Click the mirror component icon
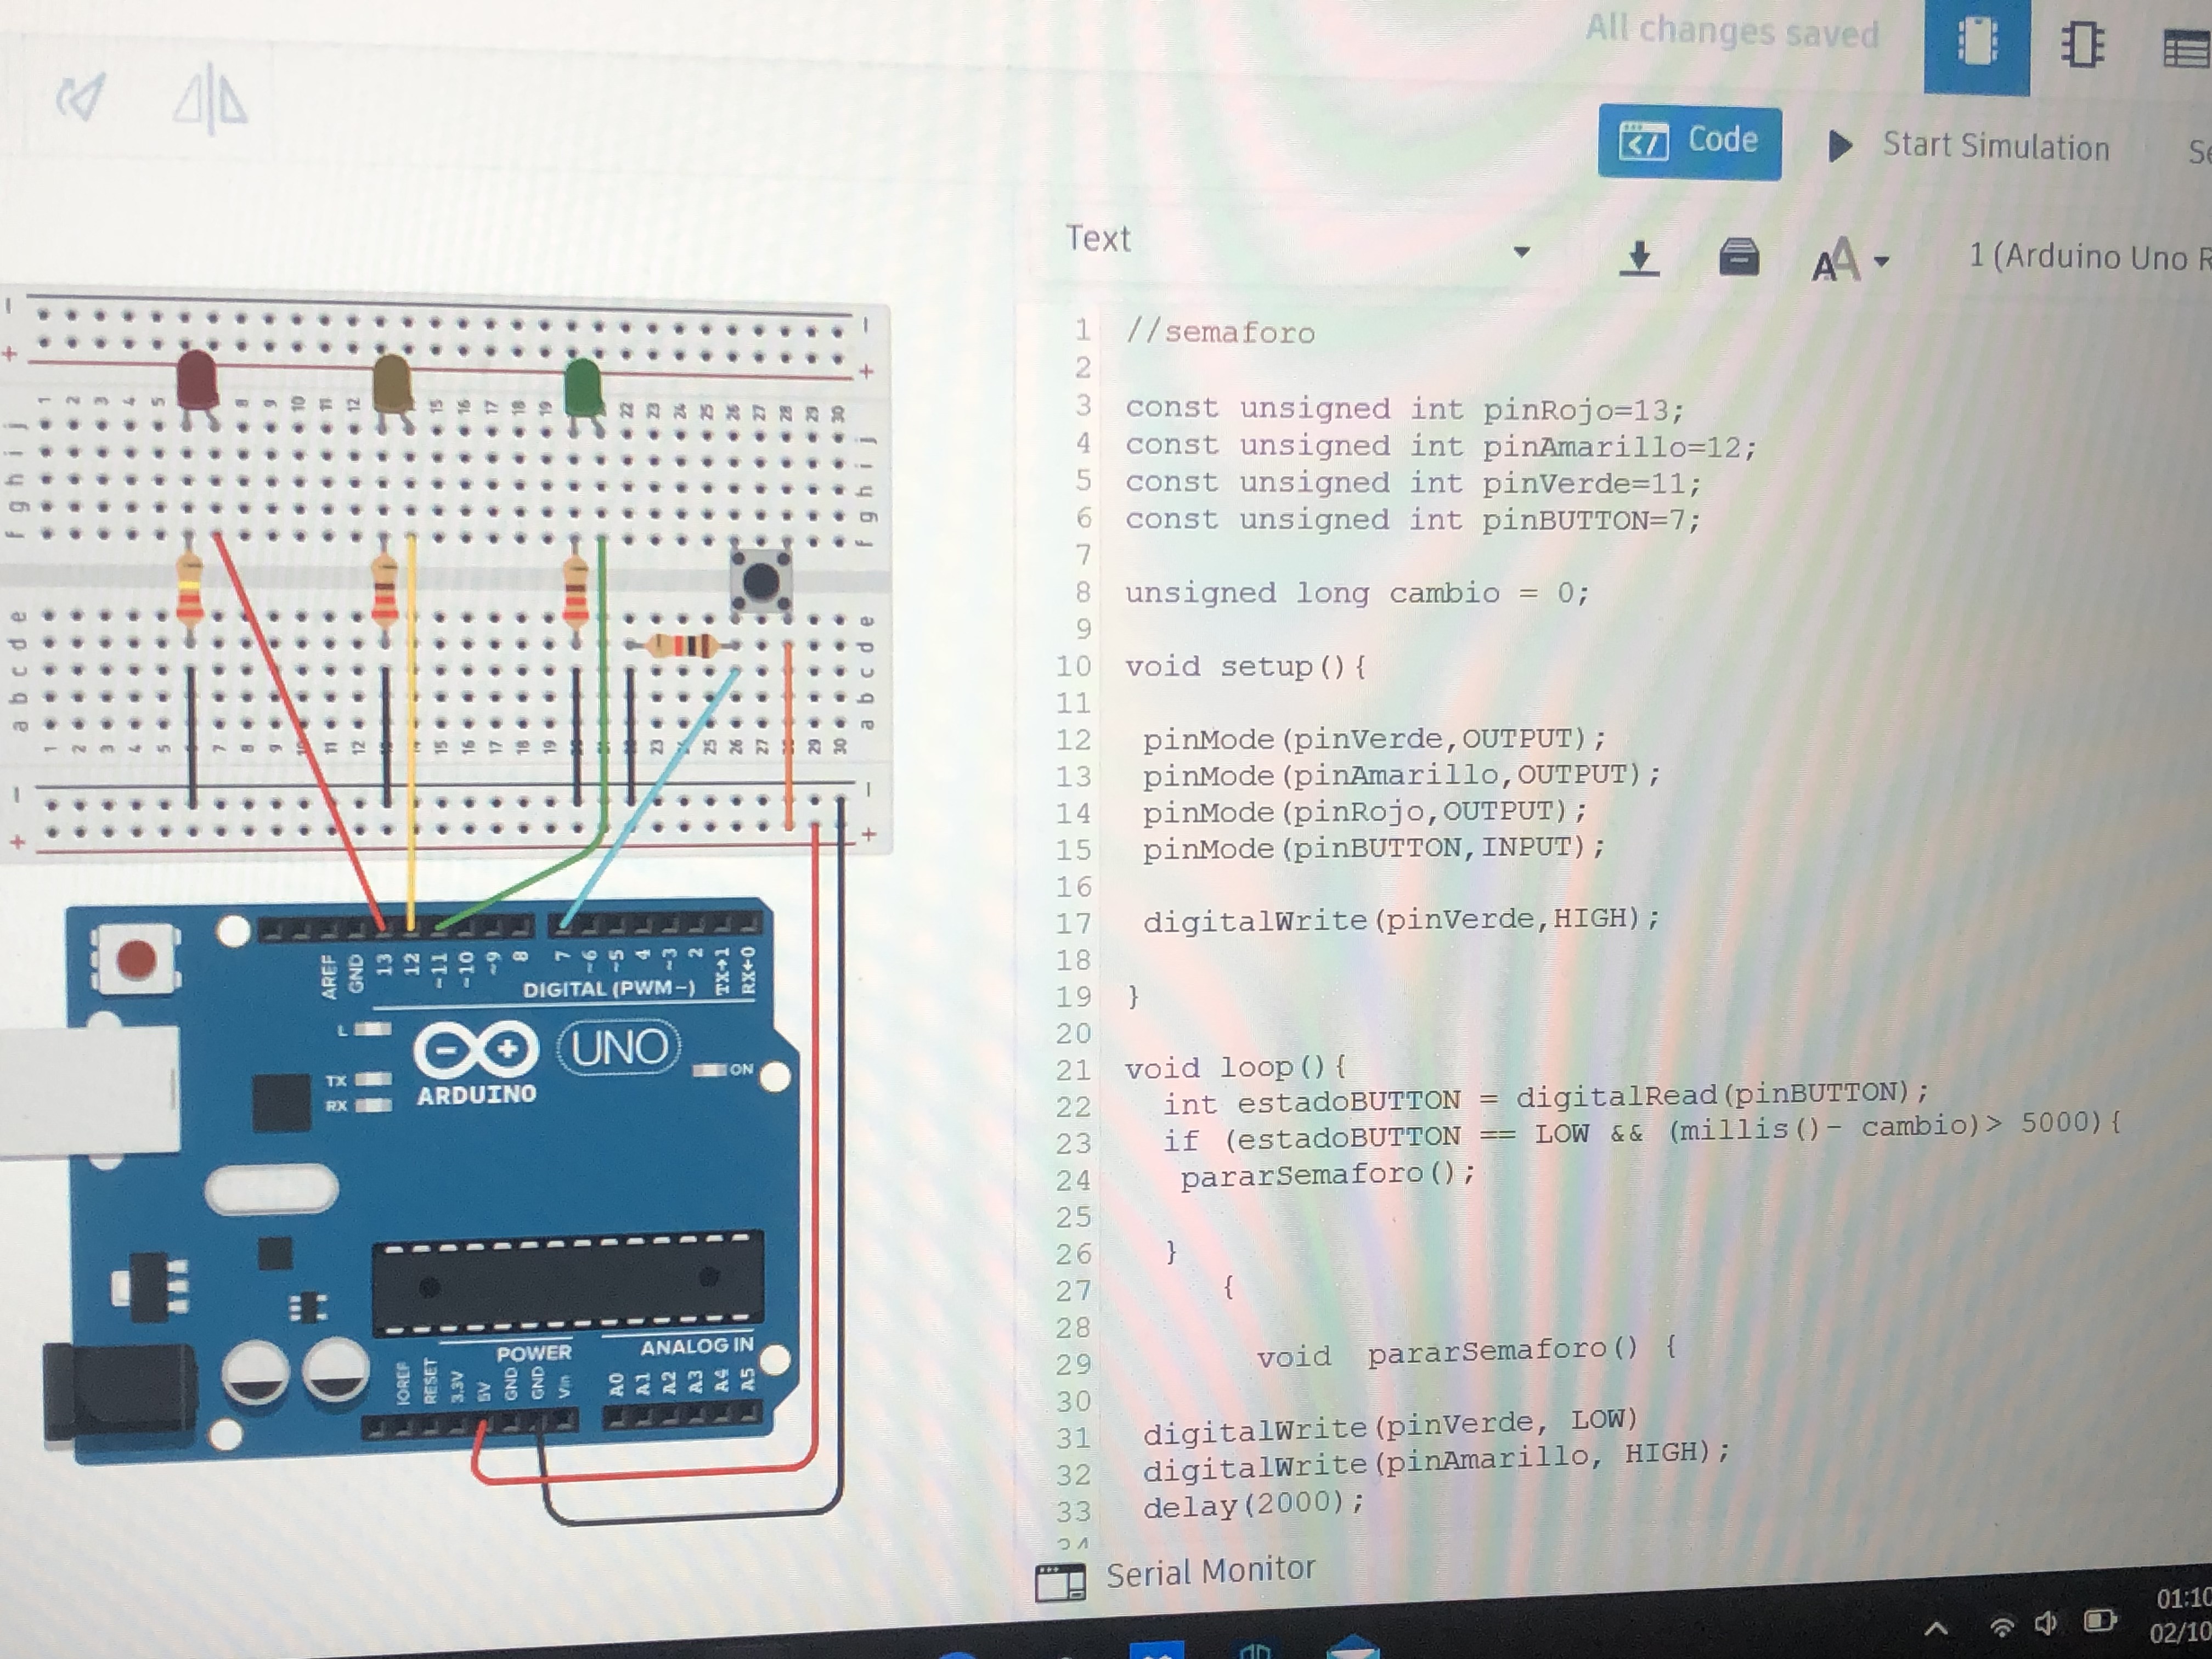Screen dimensions: 2212x1659 pos(210,99)
